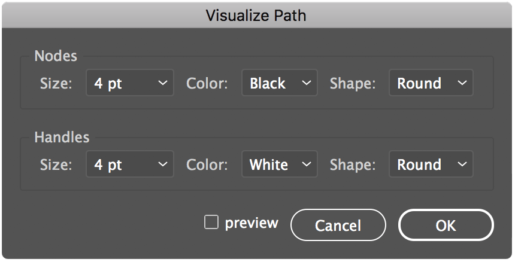Click the 'preview' checkbox label text
515x262 pixels.
pyautogui.click(x=252, y=223)
